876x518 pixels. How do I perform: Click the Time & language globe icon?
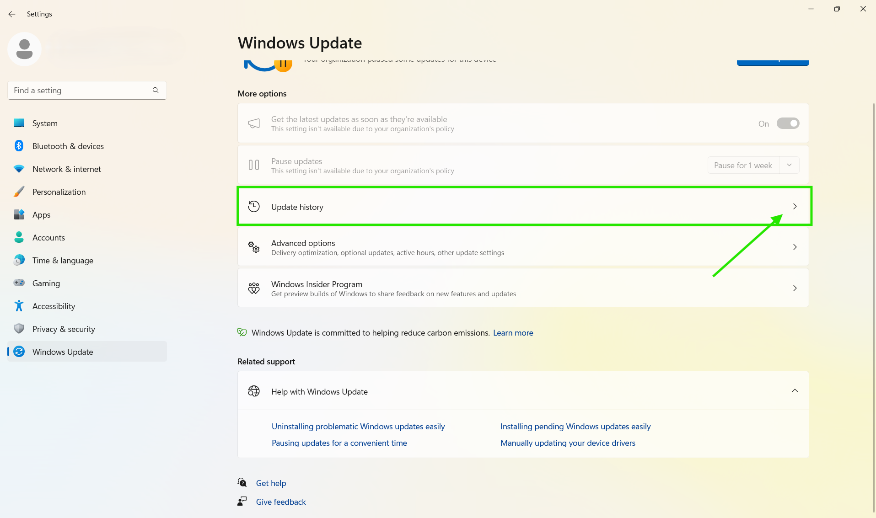click(x=19, y=260)
